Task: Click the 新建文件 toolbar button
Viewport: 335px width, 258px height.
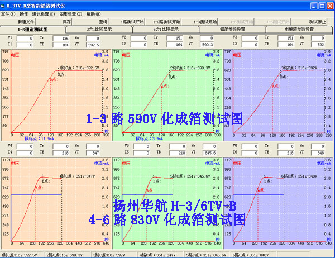Action: (x=17, y=22)
